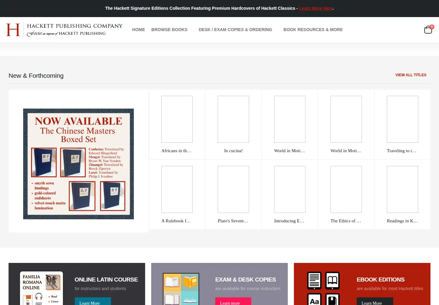Open BOOK RESOURCES & MORE menu
439x305 pixels.
313,30
